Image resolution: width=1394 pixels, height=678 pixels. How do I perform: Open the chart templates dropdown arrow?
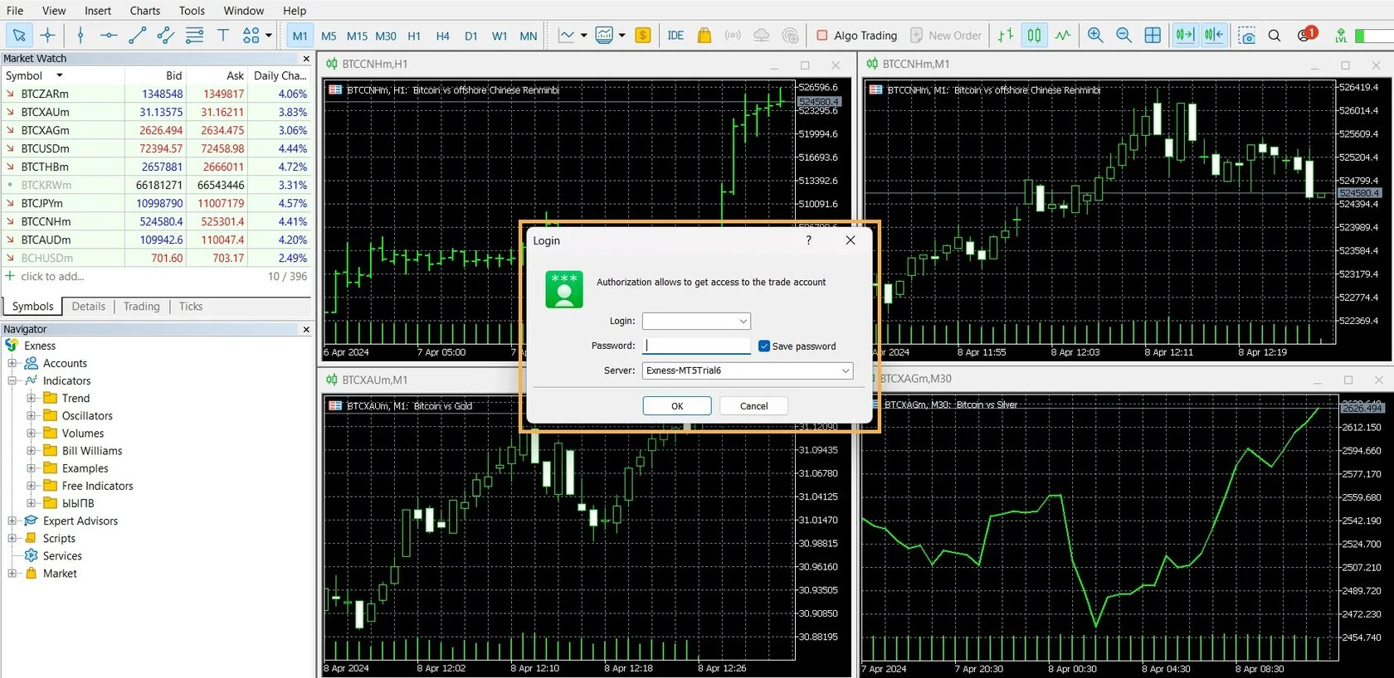[621, 36]
